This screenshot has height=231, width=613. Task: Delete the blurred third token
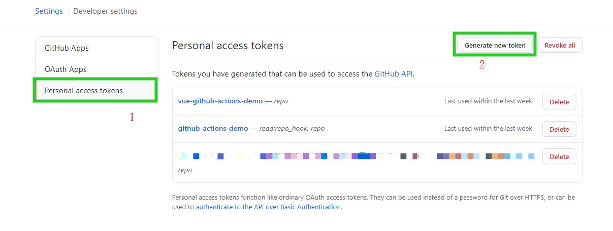559,157
